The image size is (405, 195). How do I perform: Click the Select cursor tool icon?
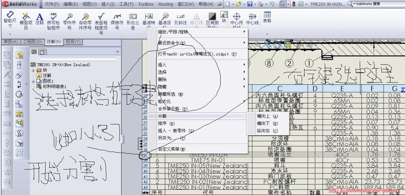pos(283,4)
